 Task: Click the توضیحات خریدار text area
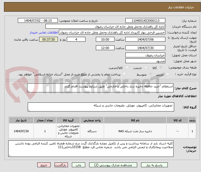click(91, 149)
